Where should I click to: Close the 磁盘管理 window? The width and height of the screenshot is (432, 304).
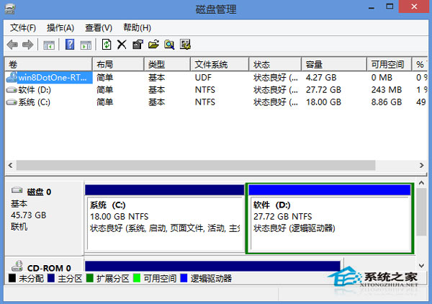(x=414, y=6)
